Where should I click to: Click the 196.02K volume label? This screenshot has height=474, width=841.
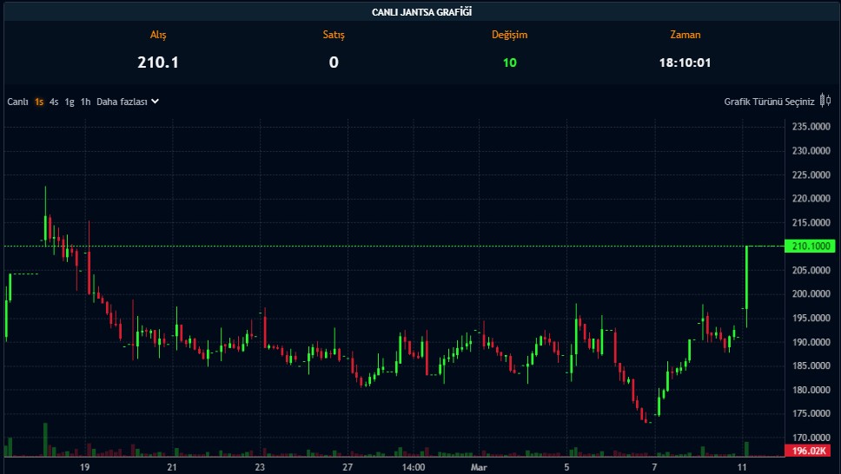pos(810,451)
